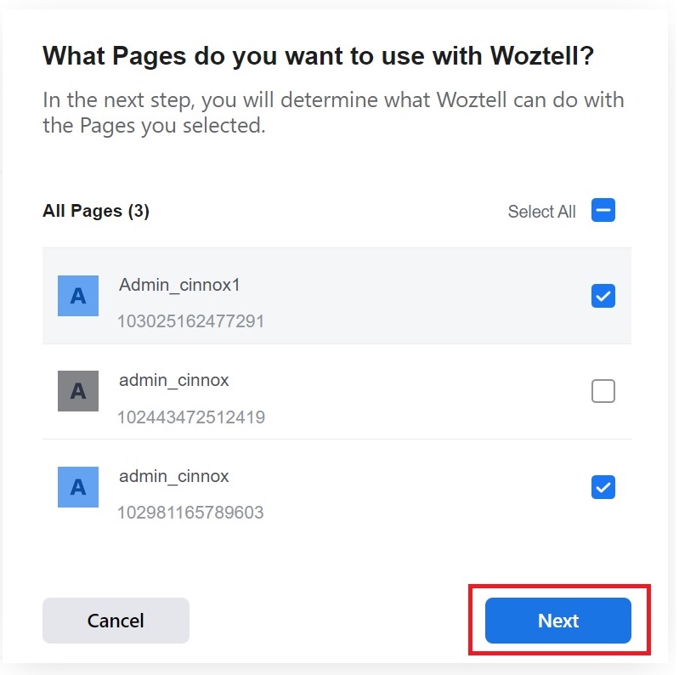
Task: Uncheck the box for page 102981165789603
Action: coord(603,487)
